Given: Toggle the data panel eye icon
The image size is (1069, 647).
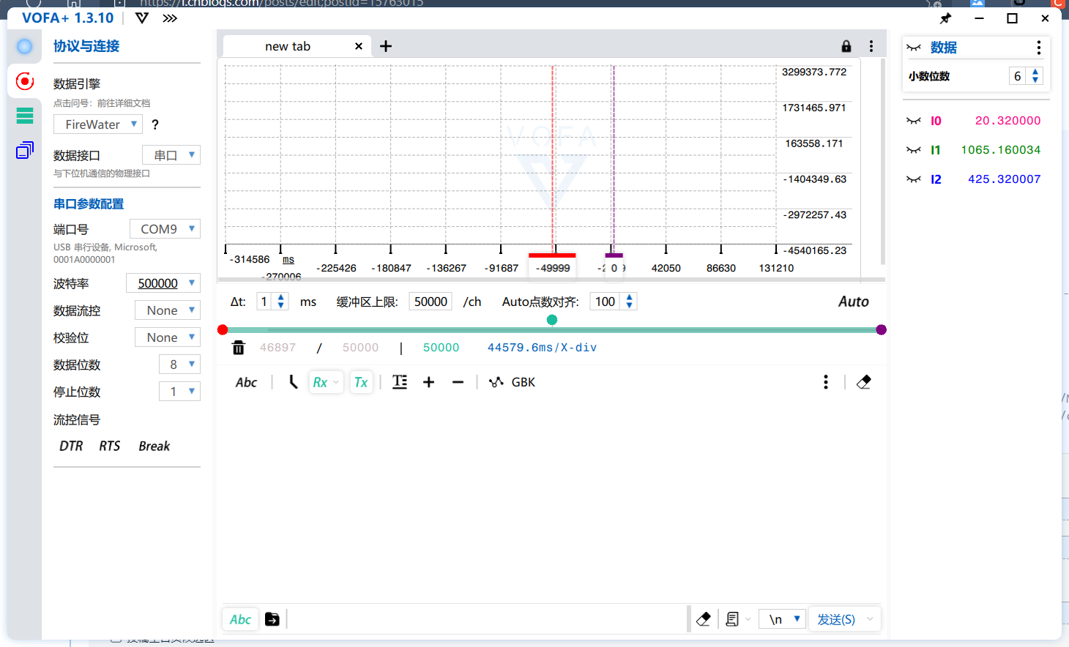Looking at the screenshot, I should tap(914, 48).
